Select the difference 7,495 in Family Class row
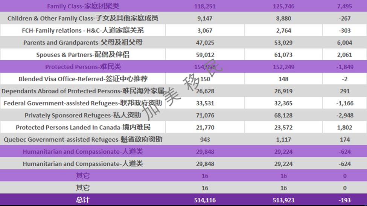367x206 pixels. pos(344,6)
